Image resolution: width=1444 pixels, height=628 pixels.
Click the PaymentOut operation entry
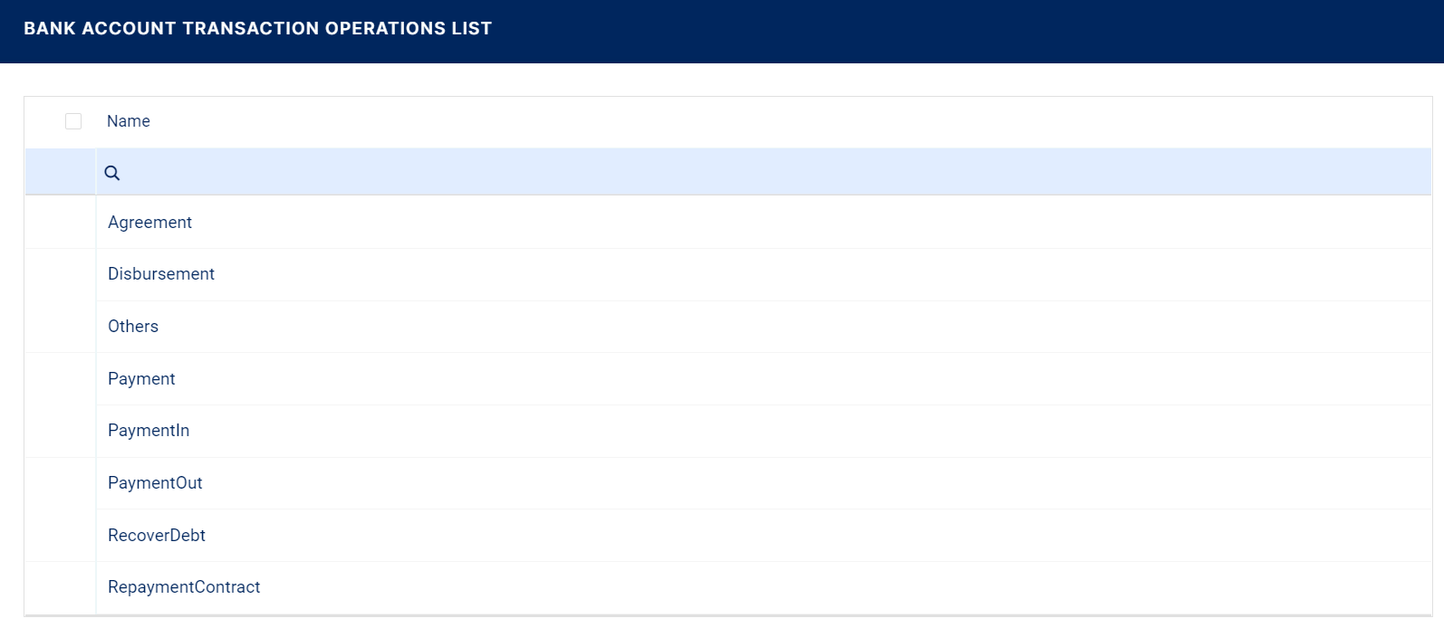click(155, 483)
